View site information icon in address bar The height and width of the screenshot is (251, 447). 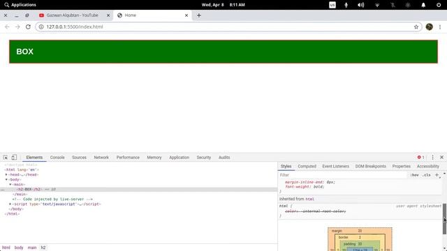pyautogui.click(x=41, y=26)
